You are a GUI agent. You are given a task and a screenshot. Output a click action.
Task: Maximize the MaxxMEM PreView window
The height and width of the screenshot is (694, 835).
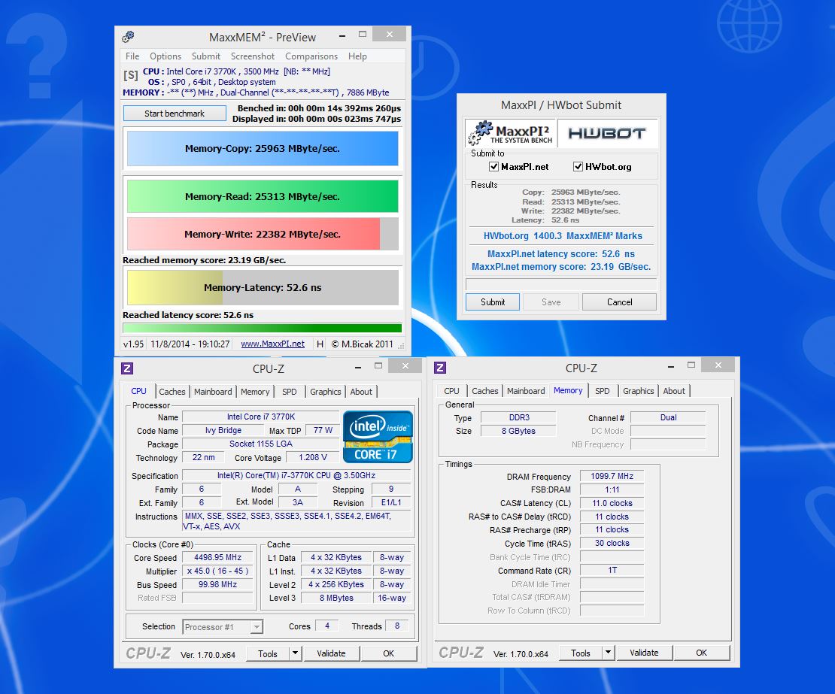tap(363, 35)
